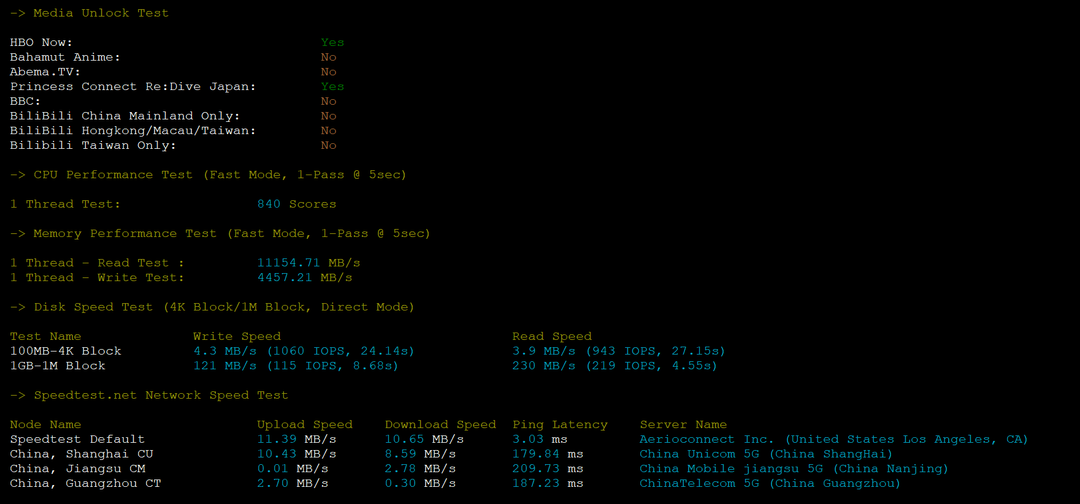Click the 'Upload Speed' column header

click(x=305, y=424)
